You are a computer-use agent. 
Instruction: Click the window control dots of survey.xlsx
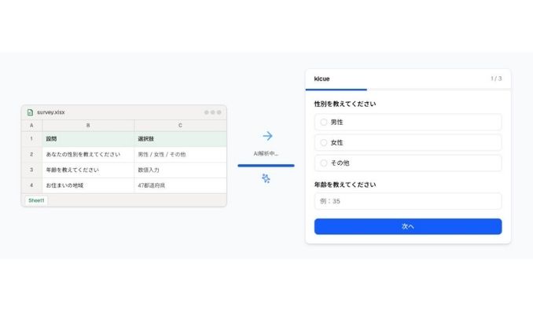click(213, 112)
